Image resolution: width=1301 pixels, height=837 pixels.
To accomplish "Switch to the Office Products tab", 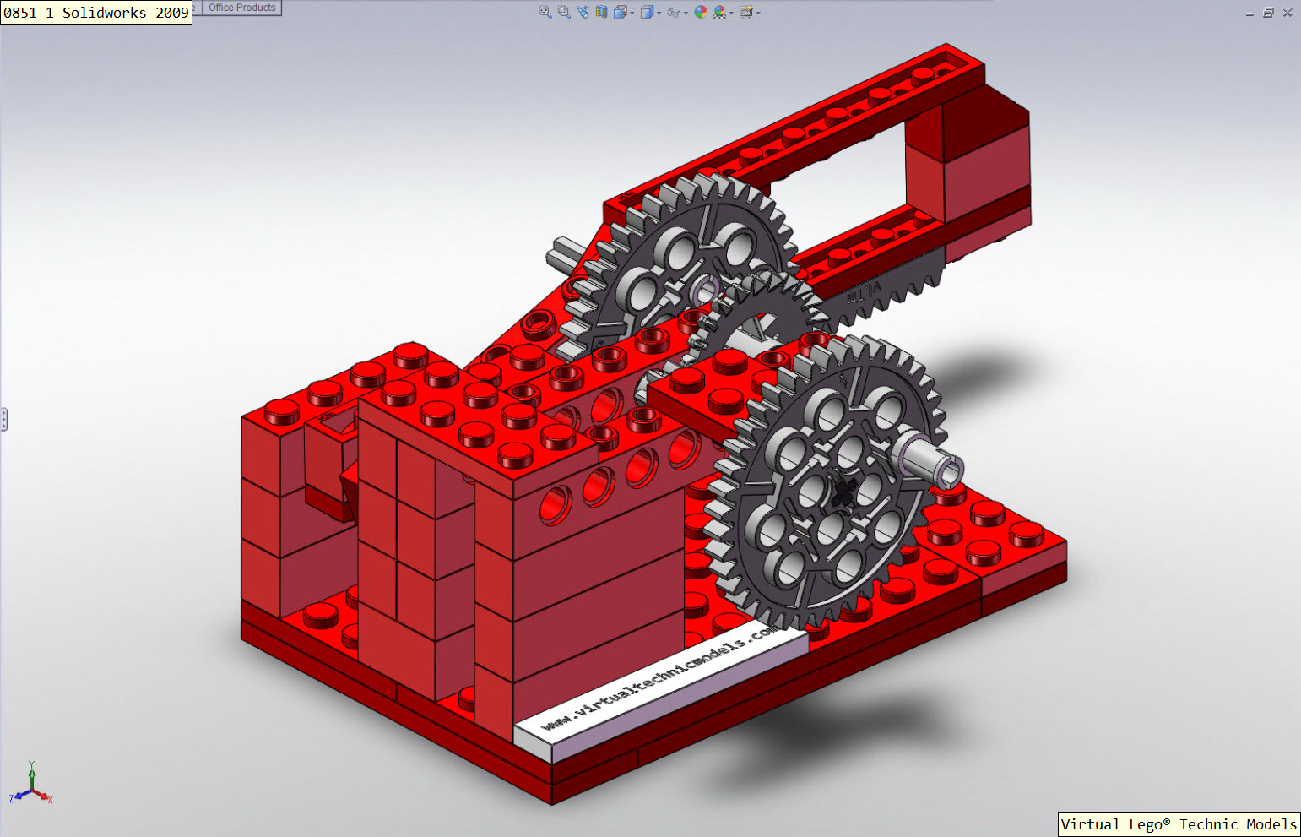I will (x=241, y=7).
